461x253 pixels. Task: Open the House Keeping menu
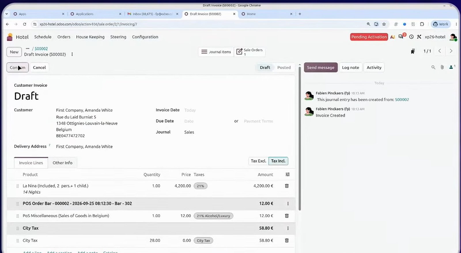pos(90,37)
